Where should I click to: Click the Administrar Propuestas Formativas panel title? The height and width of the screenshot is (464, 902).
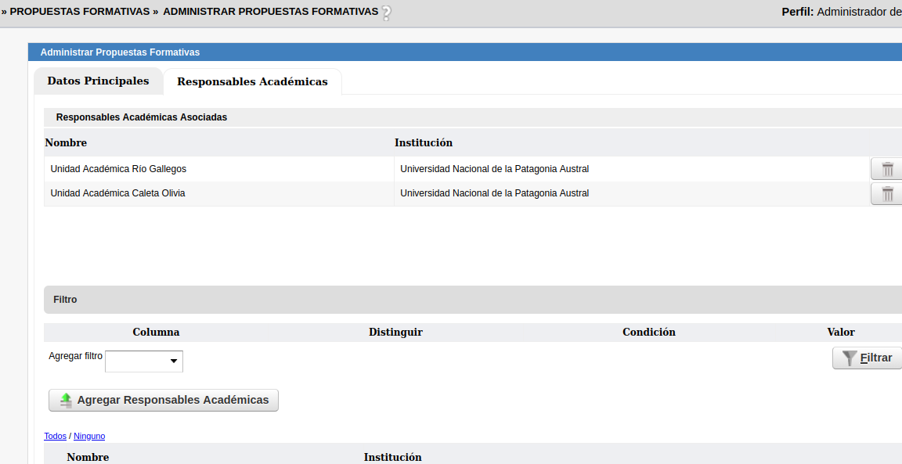(120, 52)
